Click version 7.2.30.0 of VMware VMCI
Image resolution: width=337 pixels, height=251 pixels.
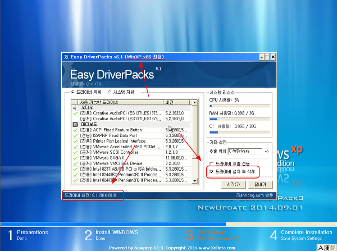172,163
